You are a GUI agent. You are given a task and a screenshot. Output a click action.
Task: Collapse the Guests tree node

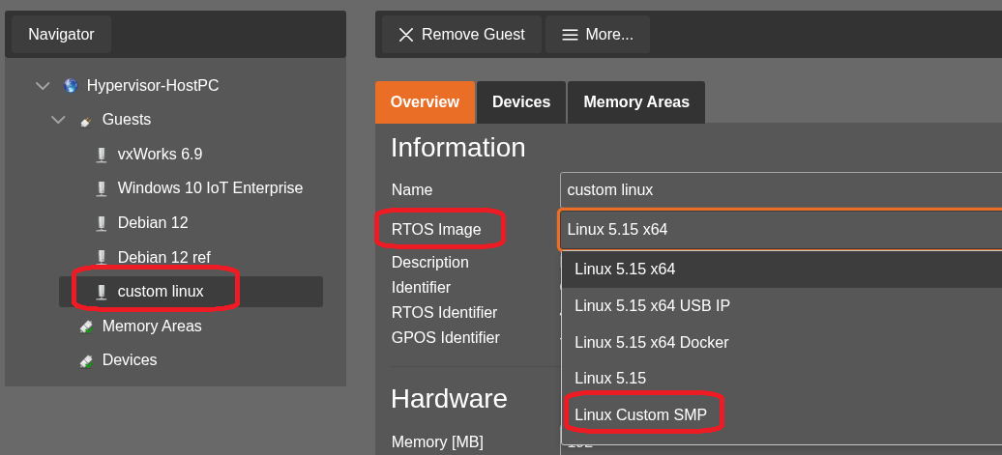[x=58, y=120]
